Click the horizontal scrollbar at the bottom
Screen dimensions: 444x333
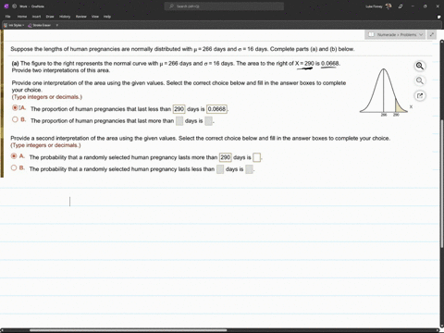pyautogui.click(x=128, y=330)
